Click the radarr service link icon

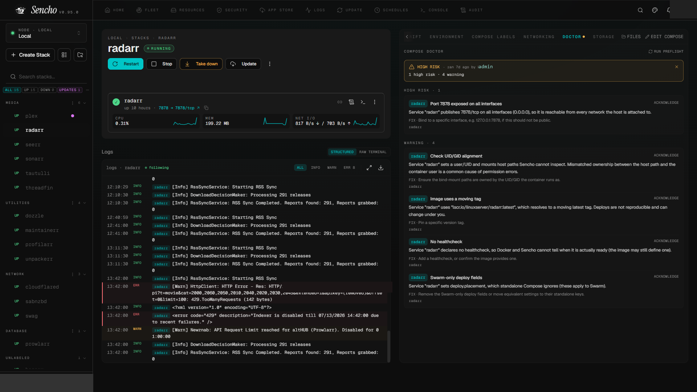click(340, 102)
